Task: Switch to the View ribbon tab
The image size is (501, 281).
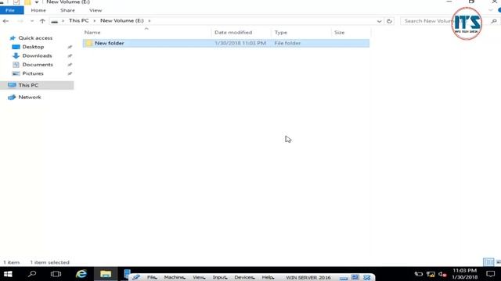Action: pos(96,10)
